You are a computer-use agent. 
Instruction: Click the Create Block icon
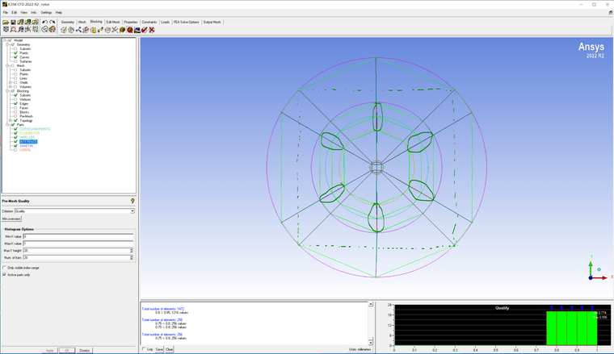(64, 30)
